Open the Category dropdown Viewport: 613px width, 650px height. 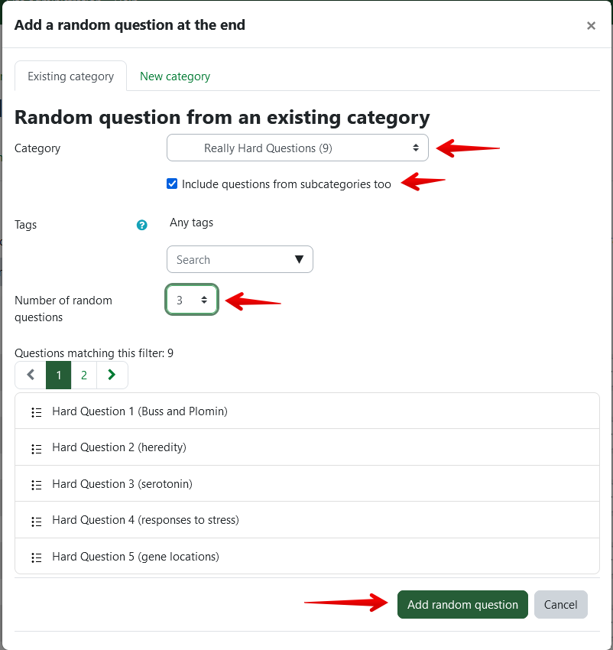click(x=297, y=148)
